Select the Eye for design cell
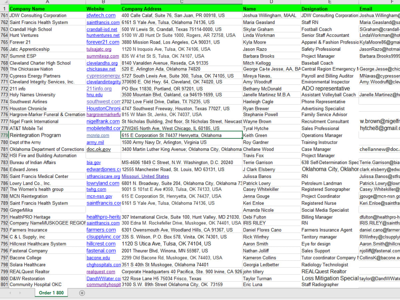Viewport: 400px width, 300px height. pos(330,244)
